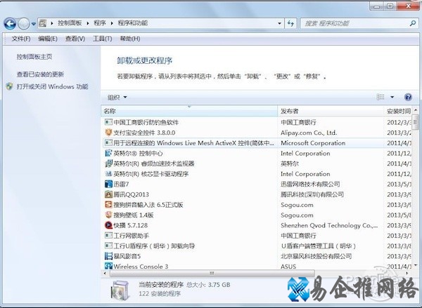Select the 快播 5.7.128 program name
The height and width of the screenshot is (308, 422).
(x=131, y=225)
